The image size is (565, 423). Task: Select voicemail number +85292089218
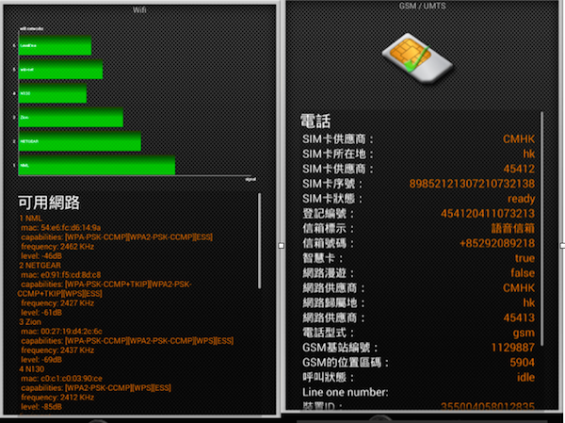point(497,243)
